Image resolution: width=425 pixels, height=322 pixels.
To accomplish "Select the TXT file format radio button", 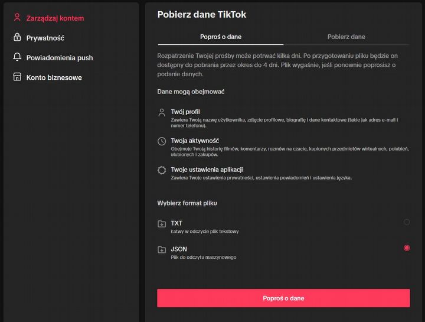I will point(407,222).
